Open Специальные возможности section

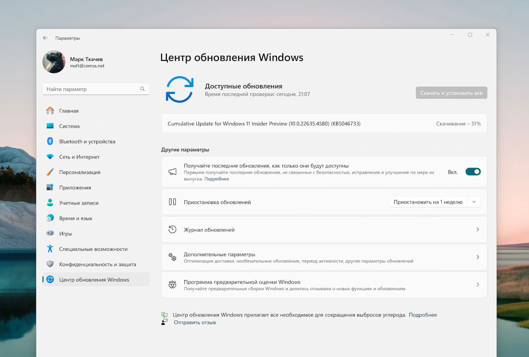(x=96, y=249)
